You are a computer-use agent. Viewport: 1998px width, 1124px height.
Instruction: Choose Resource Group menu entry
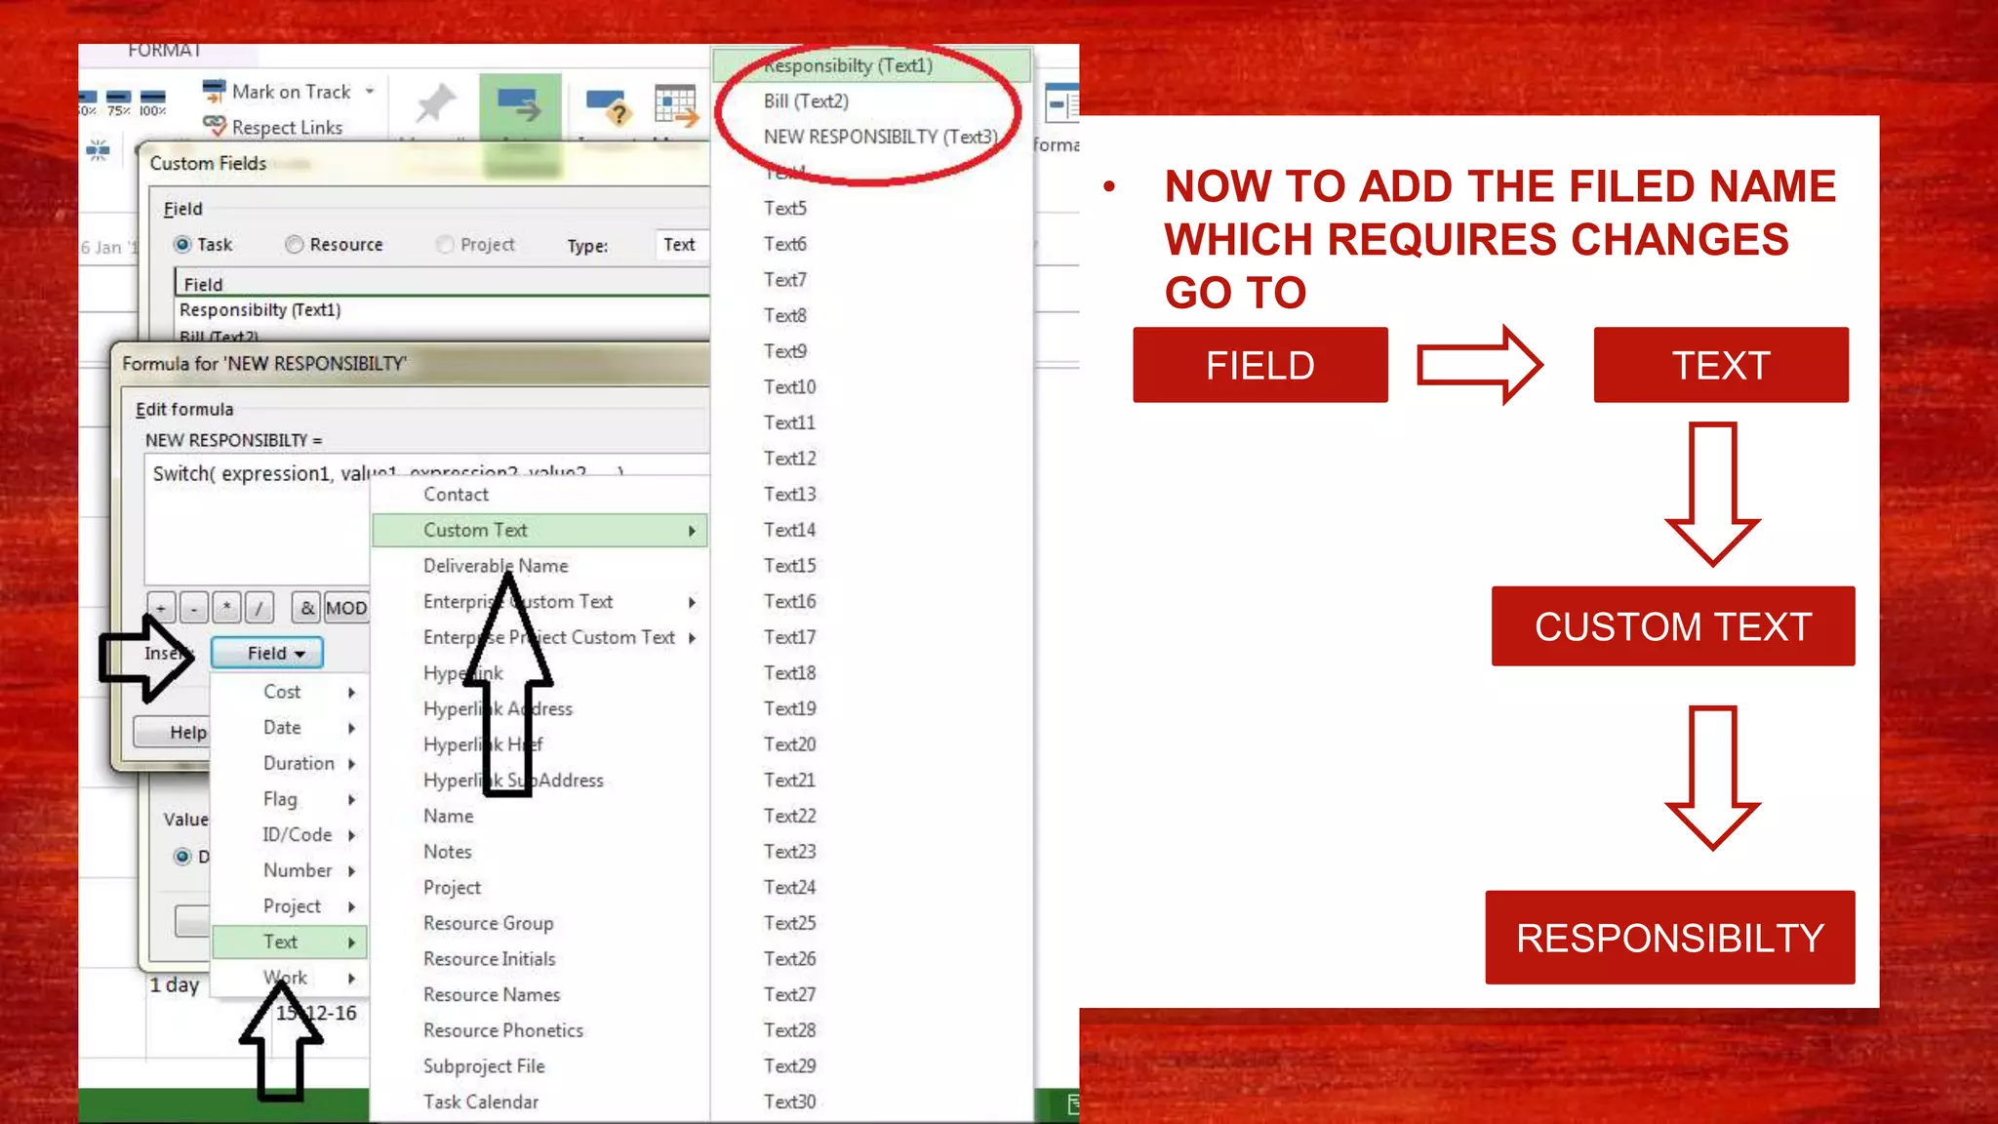coord(539,923)
